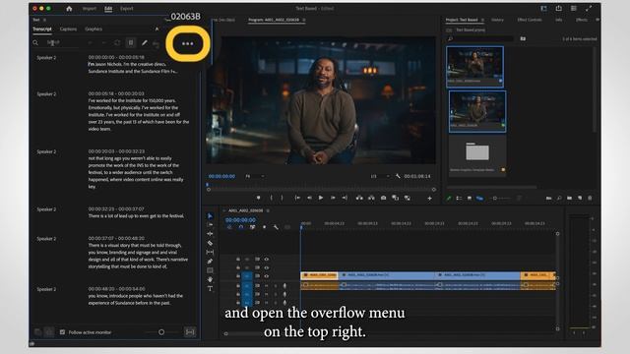
Task: Select the Rectangle tool
Action: [210, 270]
